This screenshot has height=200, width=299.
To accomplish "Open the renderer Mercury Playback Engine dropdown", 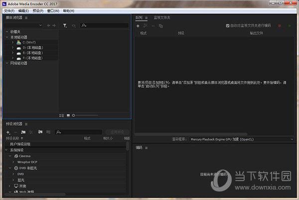I will (242, 139).
